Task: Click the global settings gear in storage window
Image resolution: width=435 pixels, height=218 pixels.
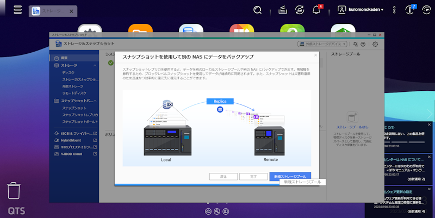Action: click(x=375, y=44)
